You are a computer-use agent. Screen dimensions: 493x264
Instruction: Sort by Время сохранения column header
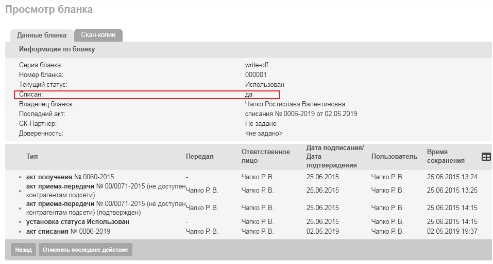446,156
